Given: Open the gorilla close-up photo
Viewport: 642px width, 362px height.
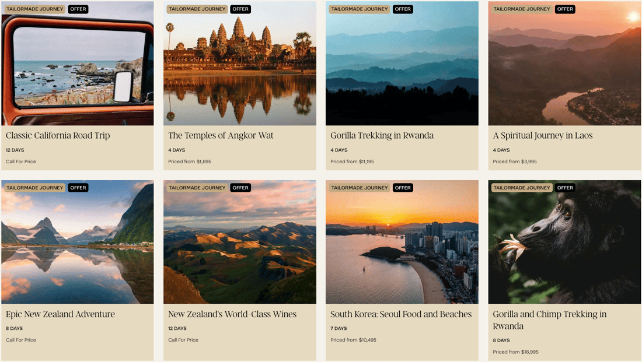Looking at the screenshot, I should click(564, 242).
